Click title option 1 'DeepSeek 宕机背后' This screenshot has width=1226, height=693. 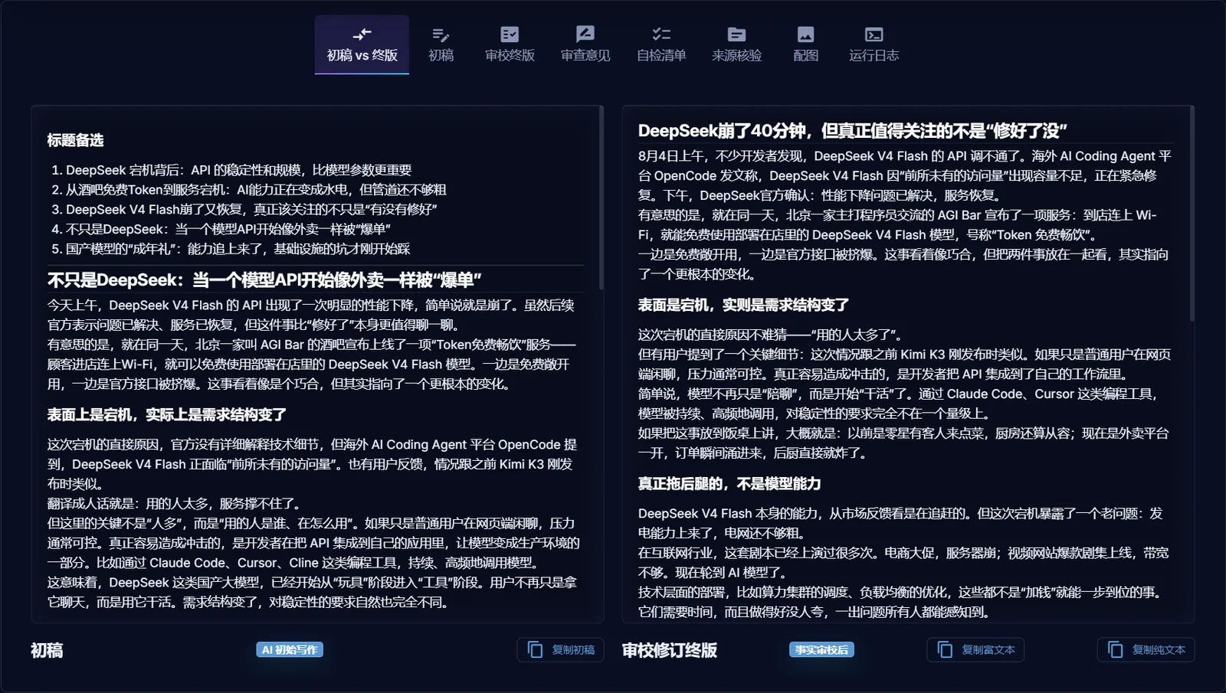coord(238,170)
